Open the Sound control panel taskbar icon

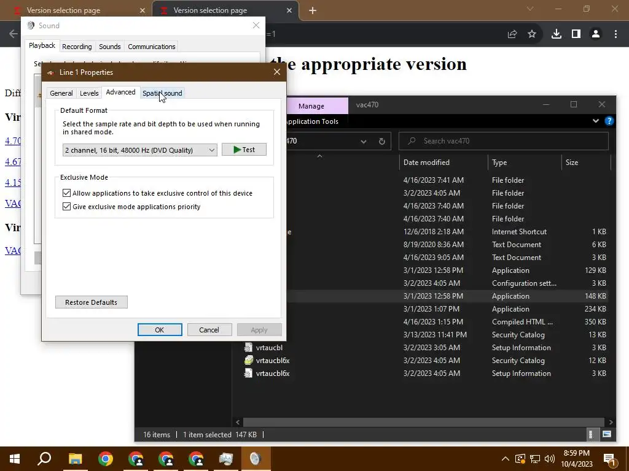click(256, 459)
